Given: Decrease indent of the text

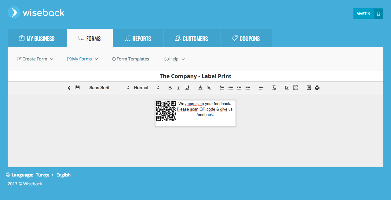Looking at the screenshot, I should click(x=239, y=88).
